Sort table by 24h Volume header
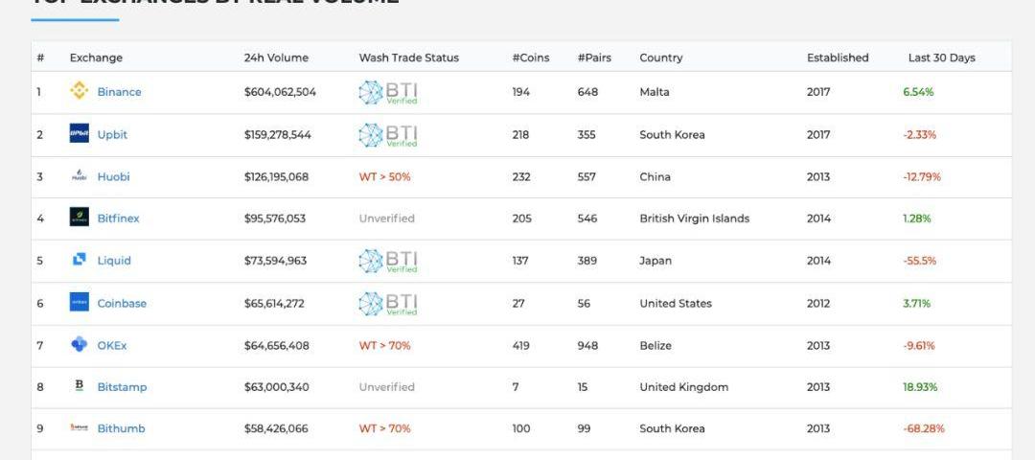Image resolution: width=1035 pixels, height=460 pixels. pos(276,57)
